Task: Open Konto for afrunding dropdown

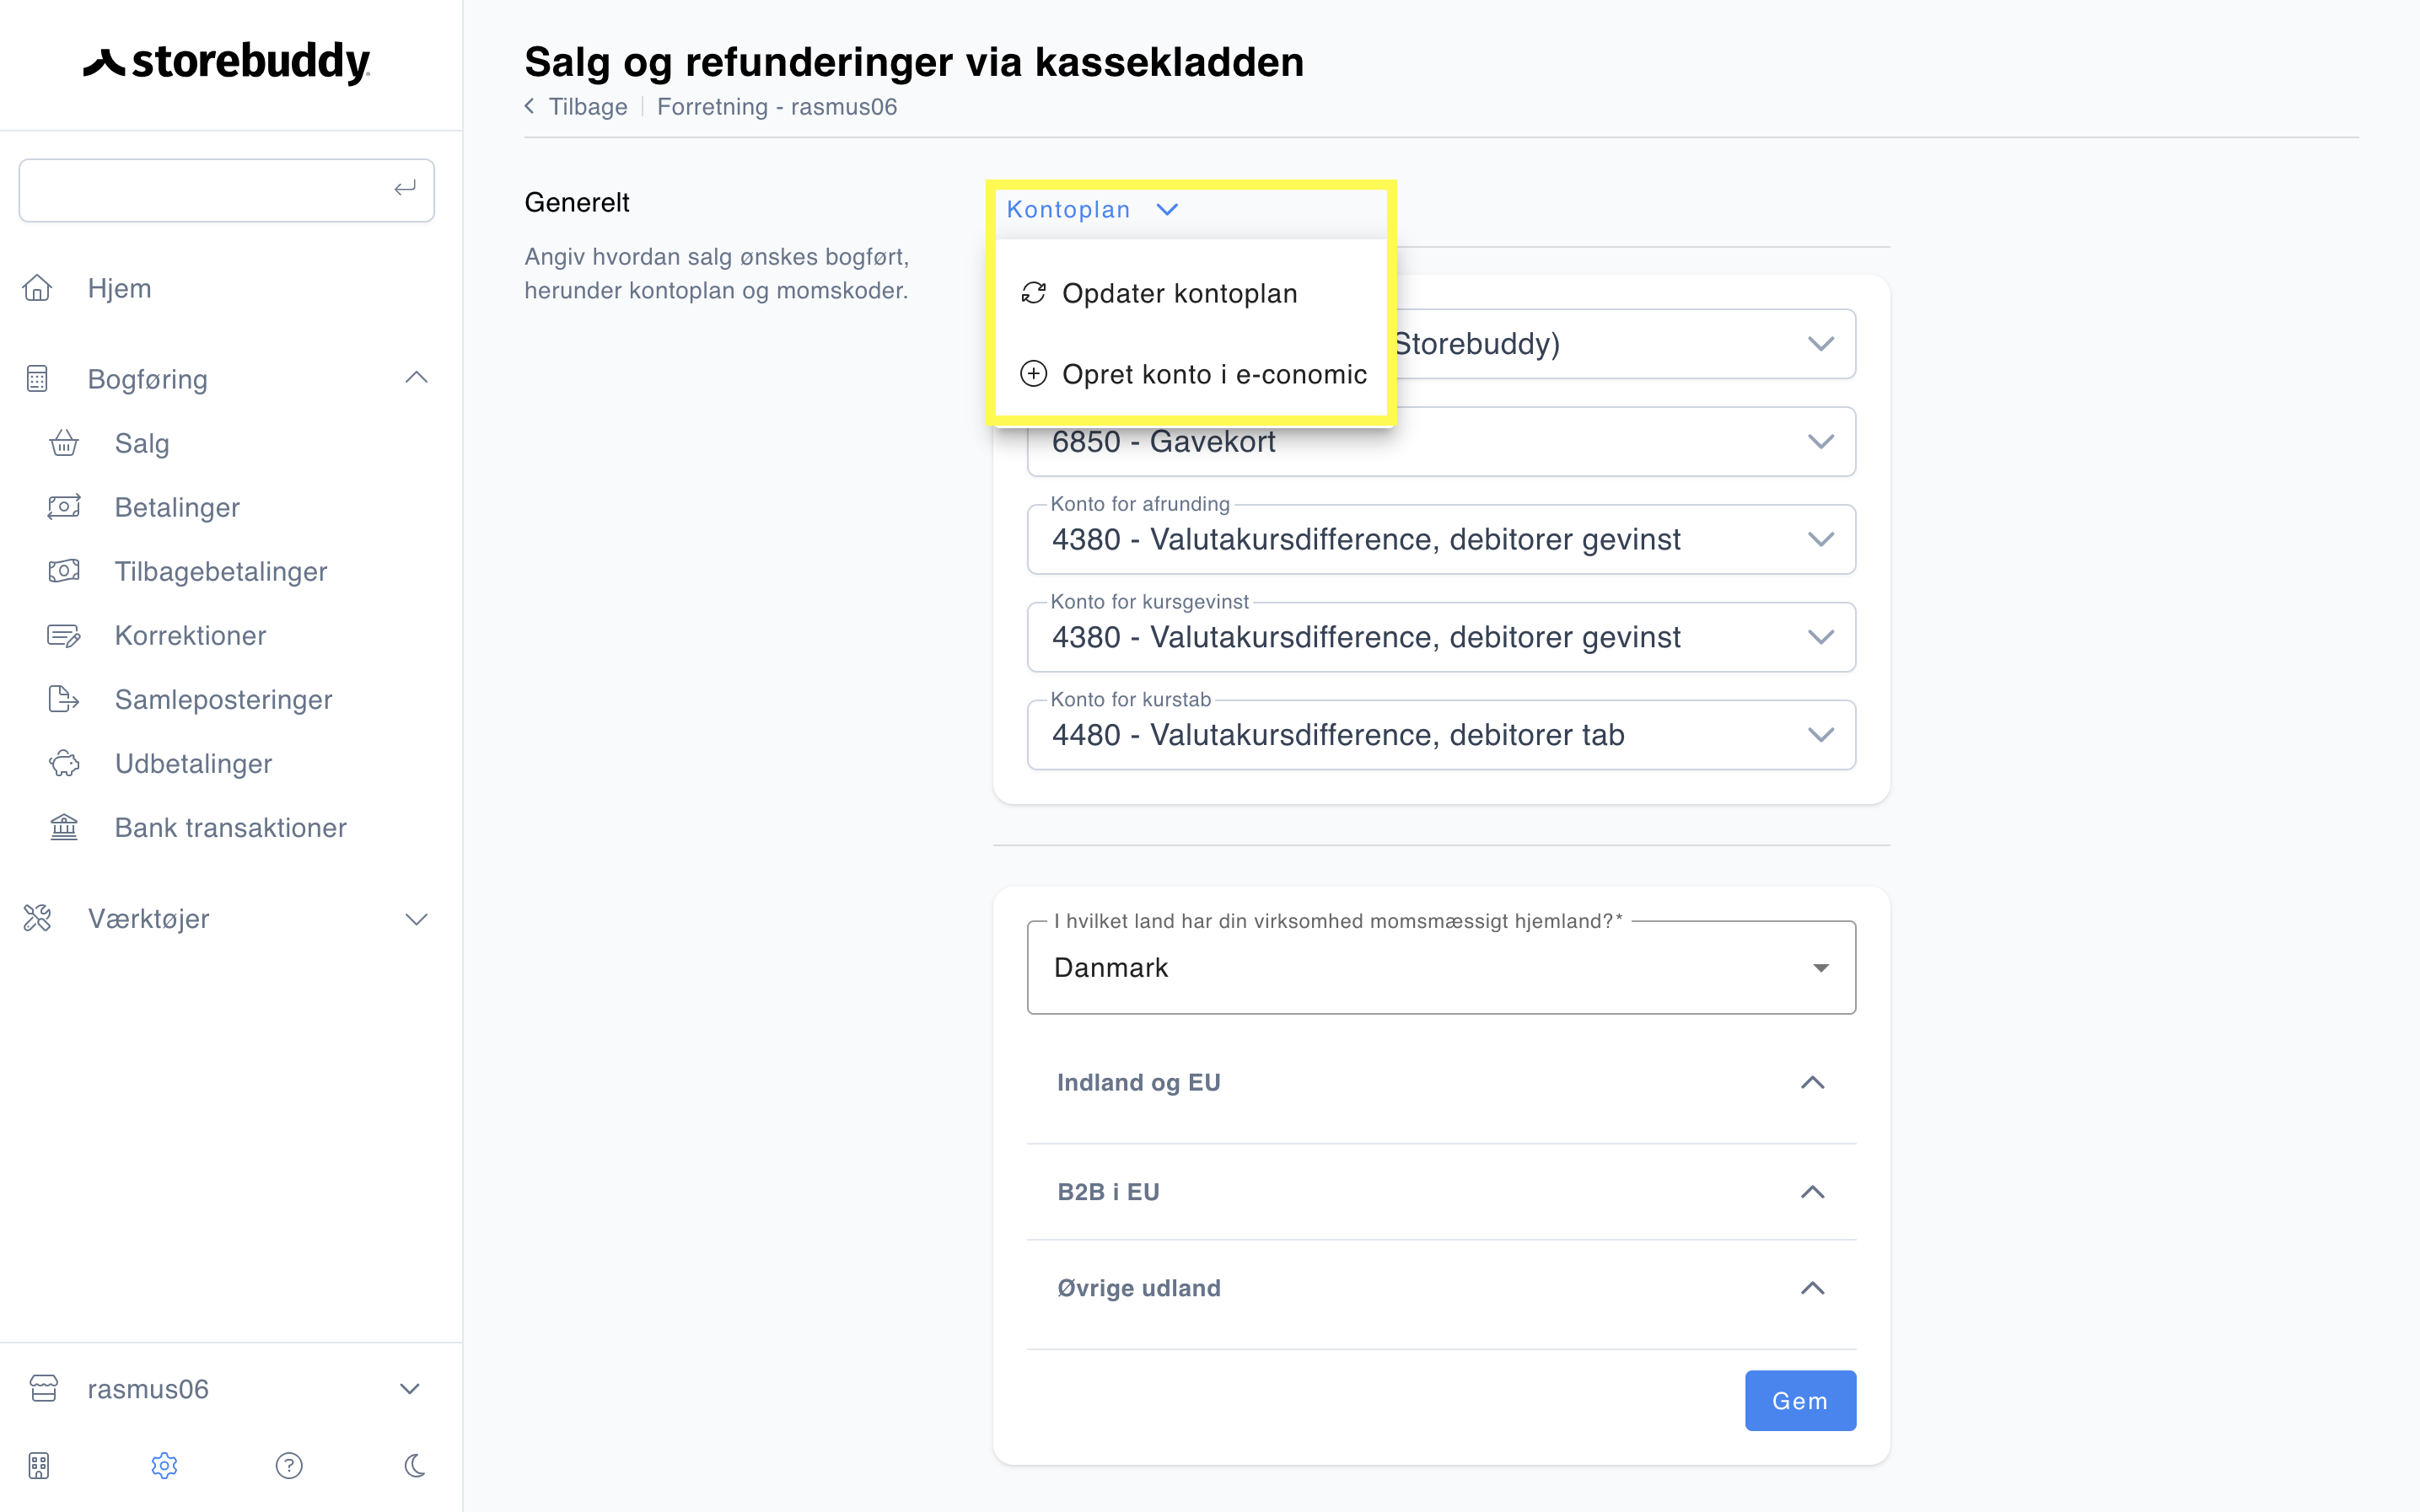Action: (x=1440, y=539)
